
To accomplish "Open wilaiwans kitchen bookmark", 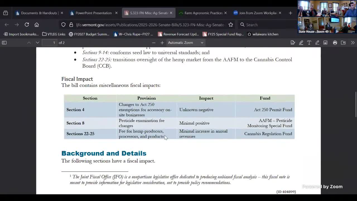I will [x=263, y=34].
